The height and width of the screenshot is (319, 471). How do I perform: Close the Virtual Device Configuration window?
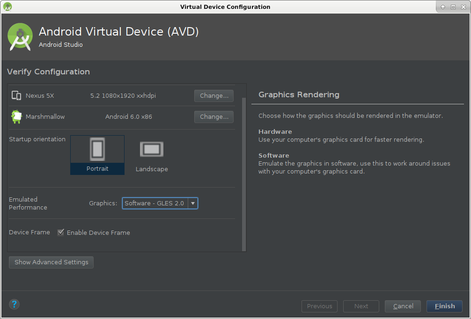[x=463, y=7]
